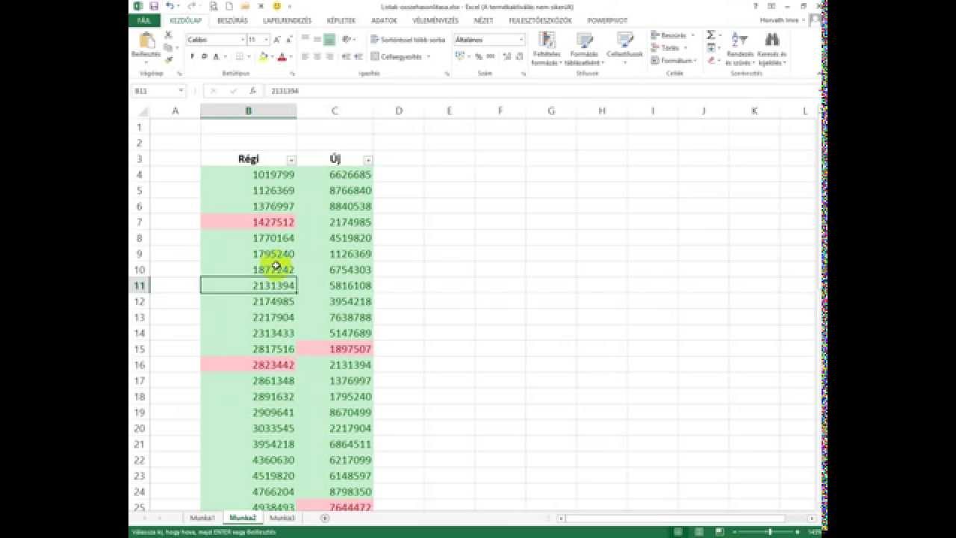
Task: Open Find & Select (Keresés és kijelölés) binoculars
Action: pos(772,49)
